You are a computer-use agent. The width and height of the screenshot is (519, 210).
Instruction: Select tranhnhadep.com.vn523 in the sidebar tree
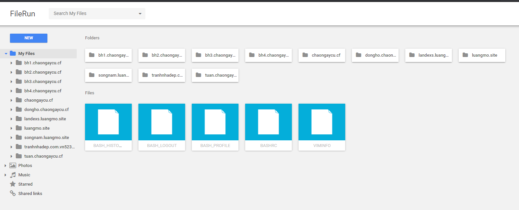click(x=50, y=147)
